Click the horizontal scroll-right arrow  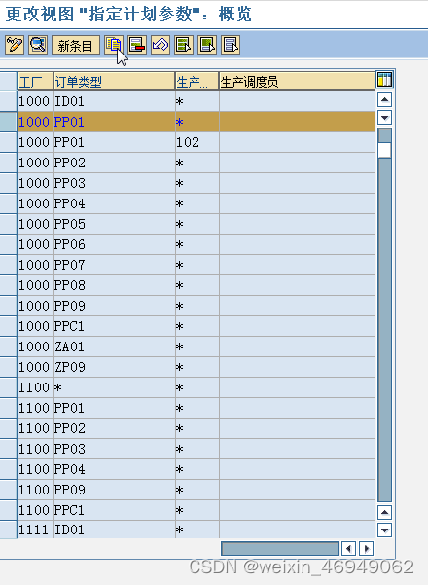pos(366,548)
